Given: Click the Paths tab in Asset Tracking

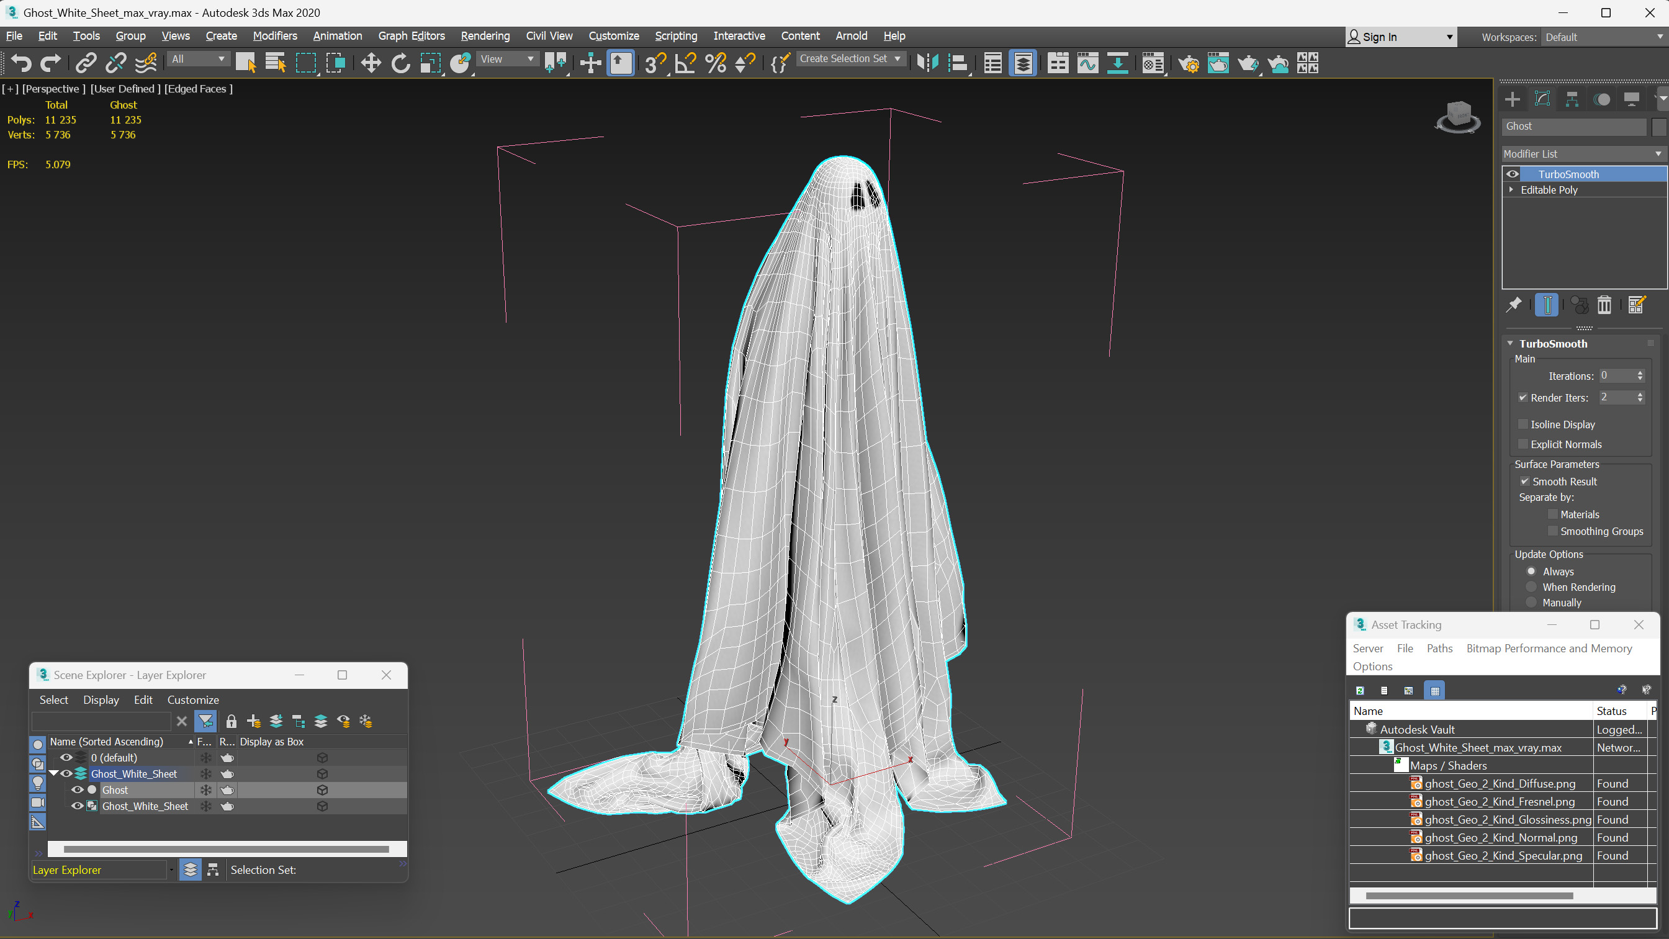Looking at the screenshot, I should tap(1440, 648).
